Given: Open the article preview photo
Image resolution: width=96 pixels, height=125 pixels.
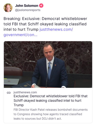Looking at the screenshot, I should click(48, 64).
